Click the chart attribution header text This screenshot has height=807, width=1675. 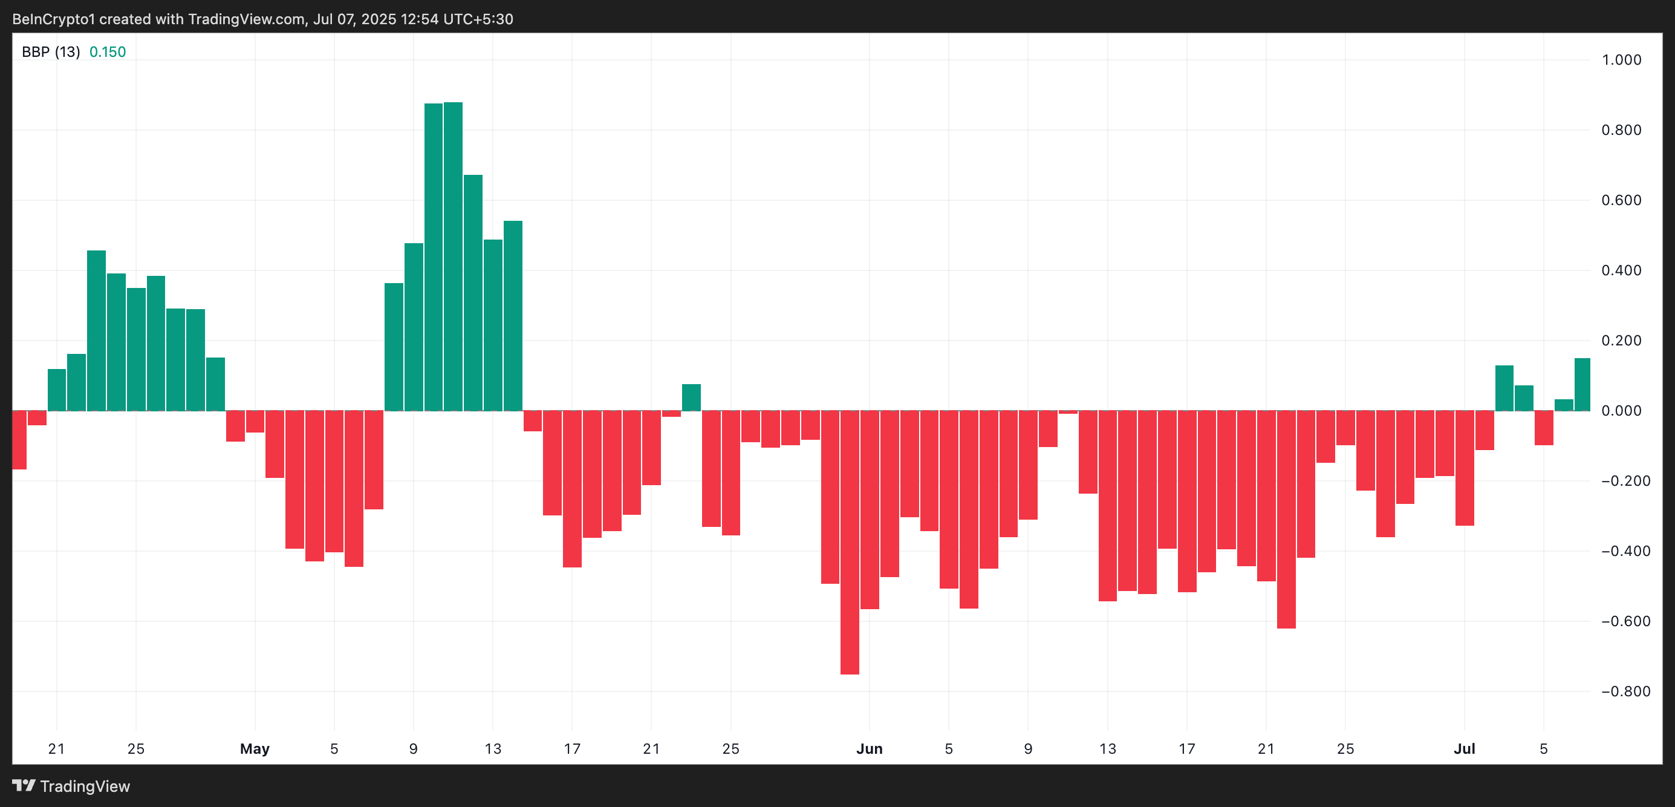click(262, 19)
